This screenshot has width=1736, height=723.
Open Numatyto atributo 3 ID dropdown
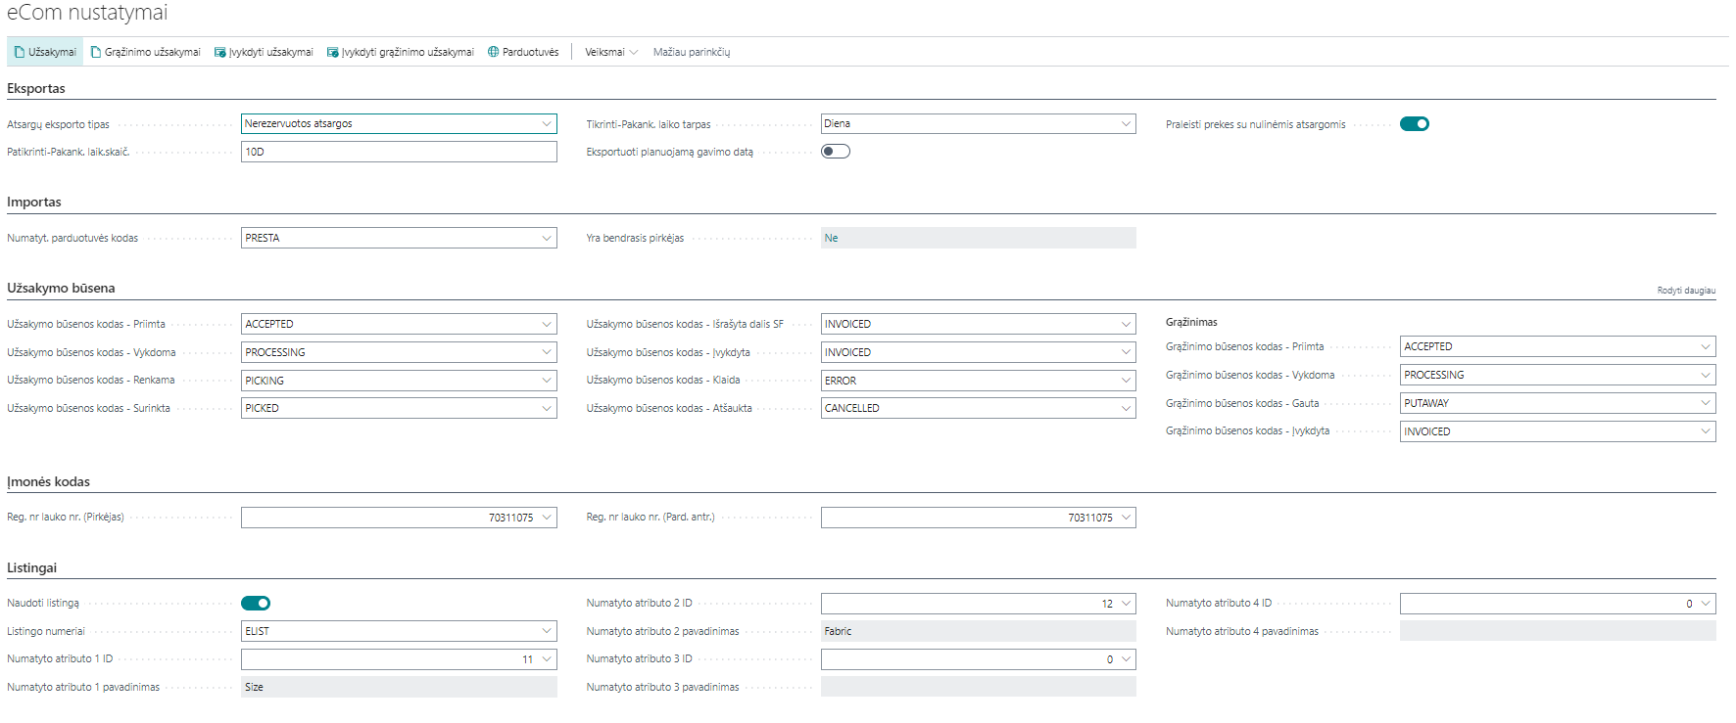click(x=1126, y=658)
